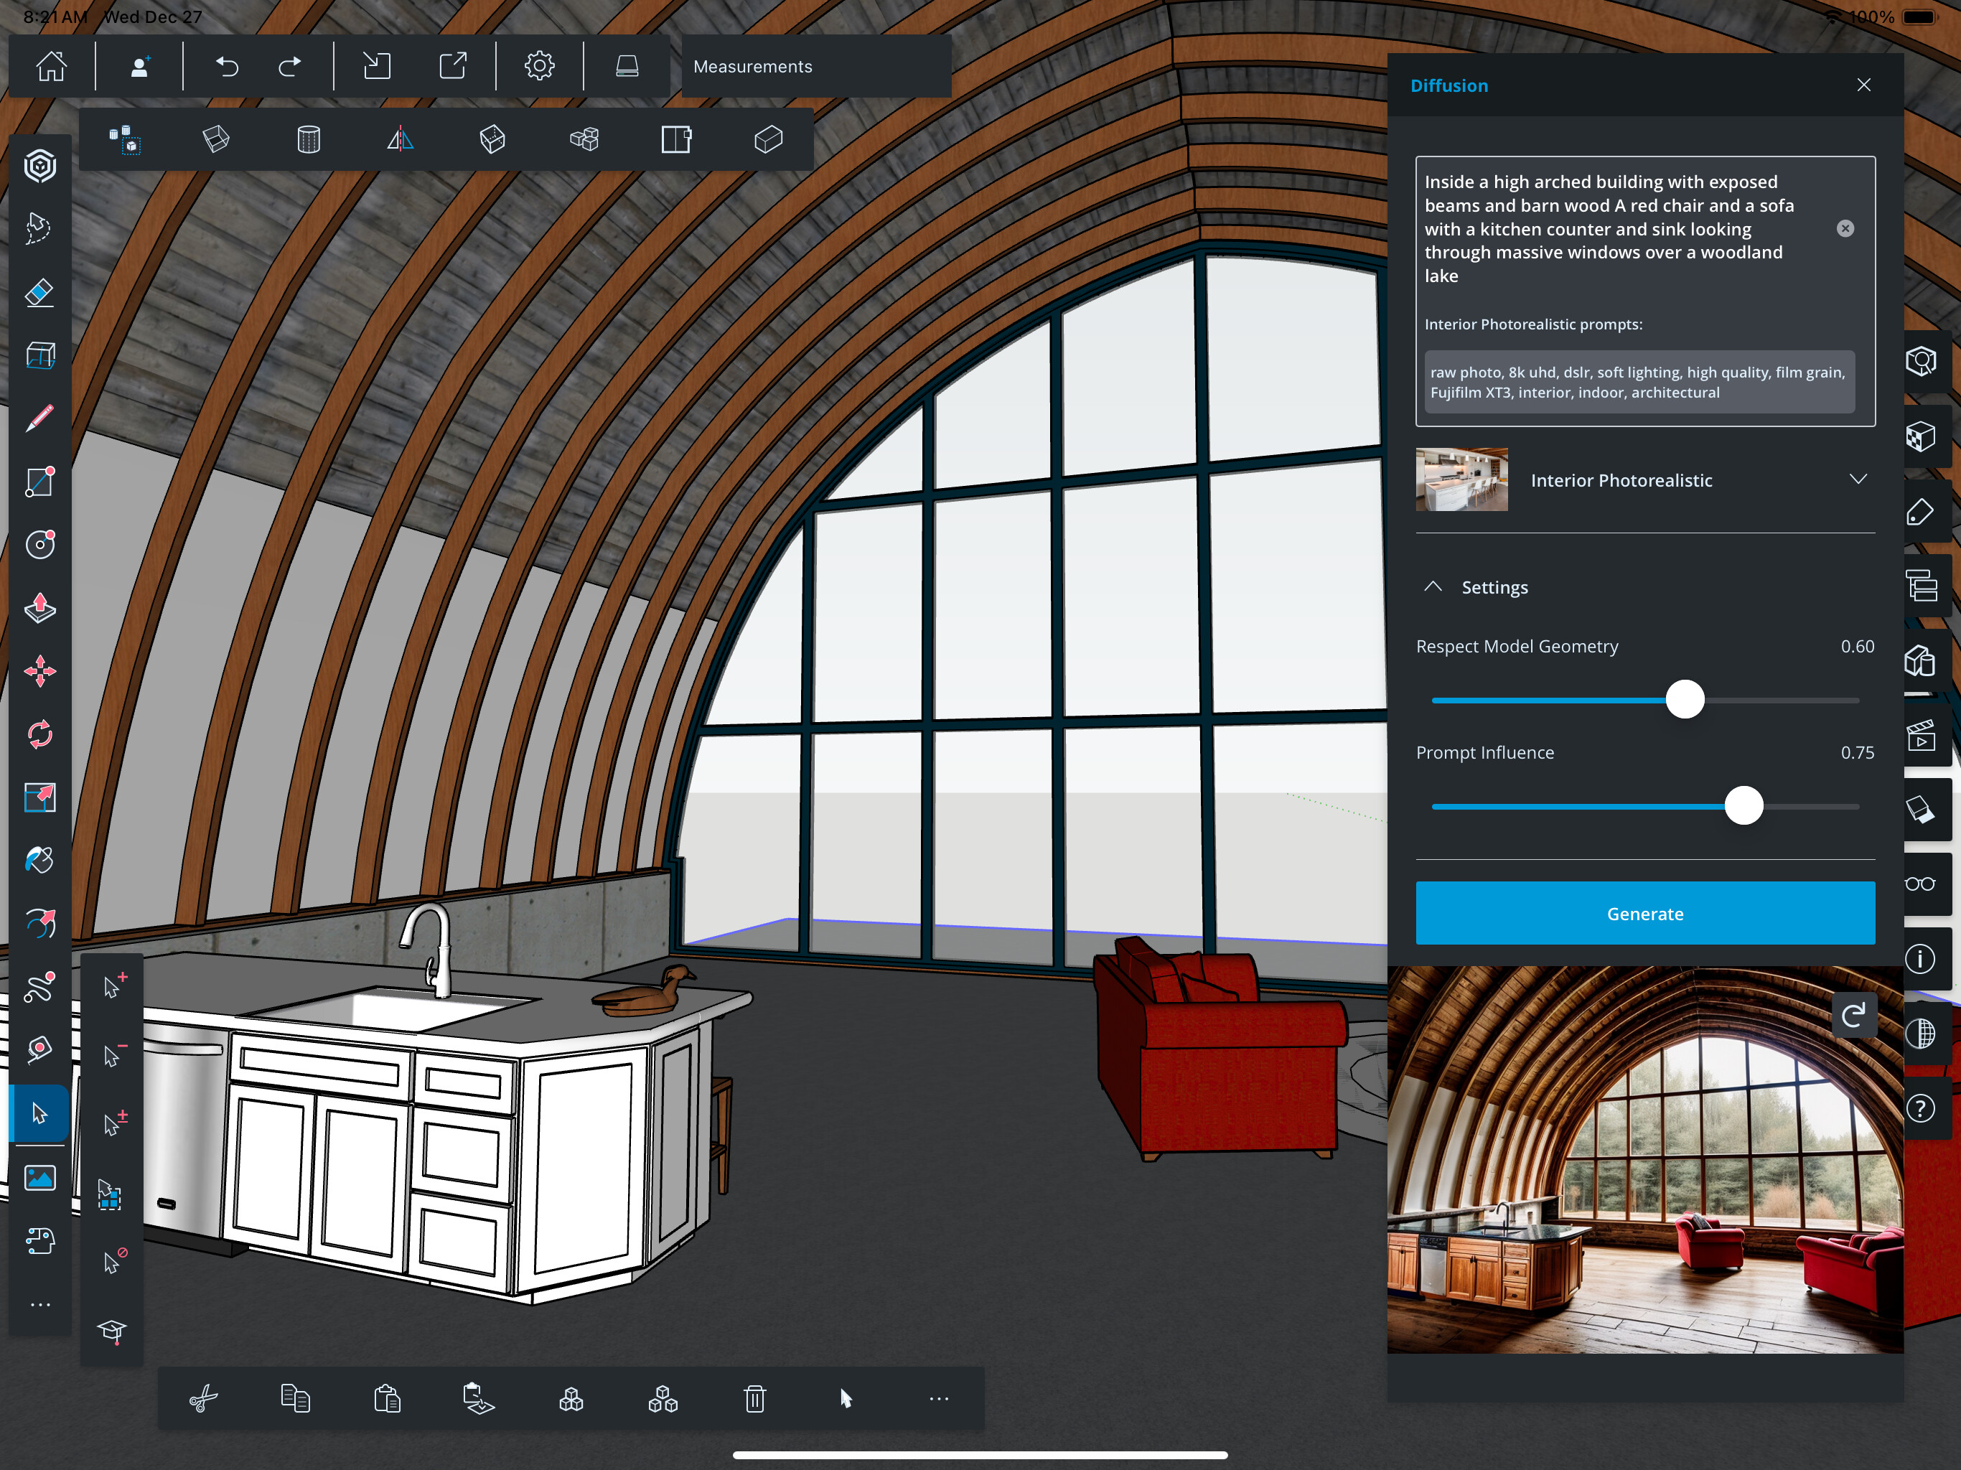Click the Generate button

(x=1644, y=913)
